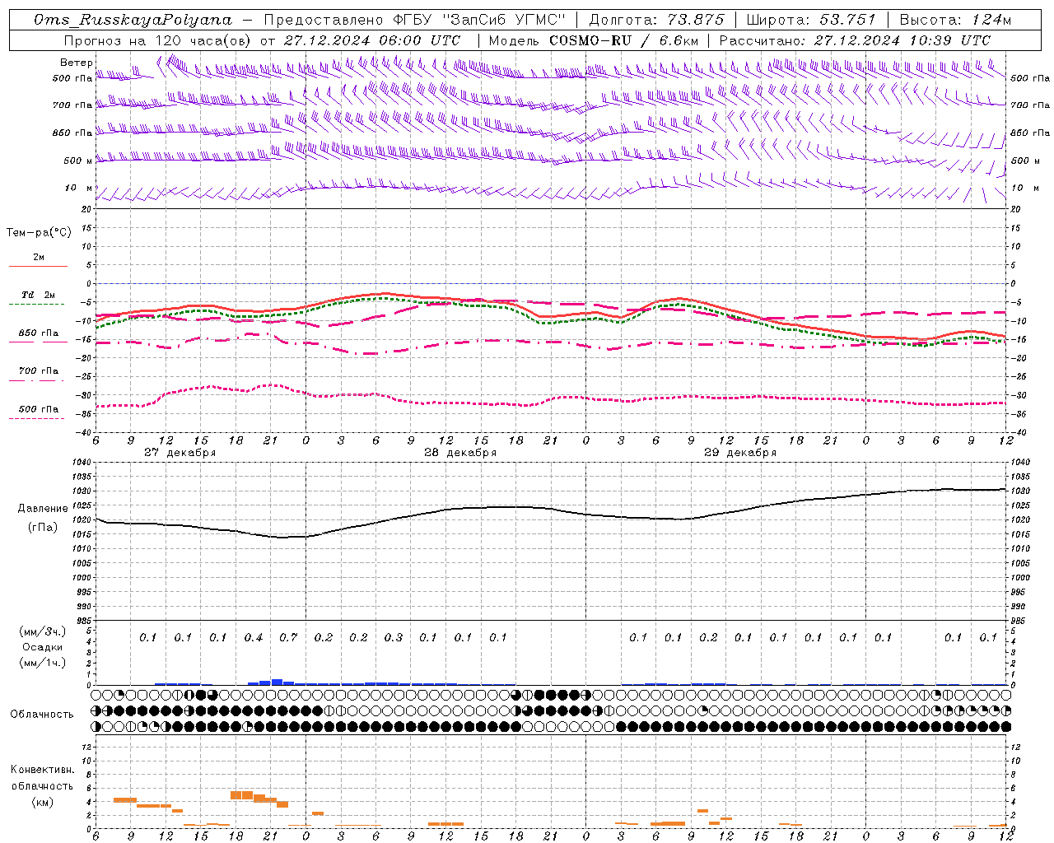This screenshot has height=843, width=1054.
Task: Click the latitude value Широта: 53.751
Action: coord(812,20)
